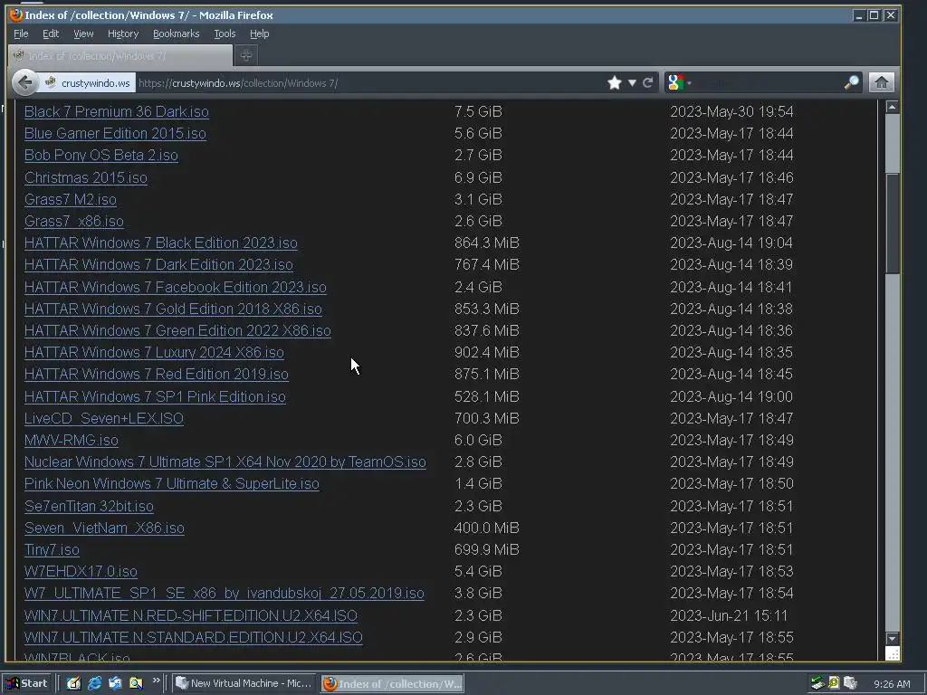Screen dimensions: 927x695
Task: Open the Help menu
Action: tap(260, 33)
